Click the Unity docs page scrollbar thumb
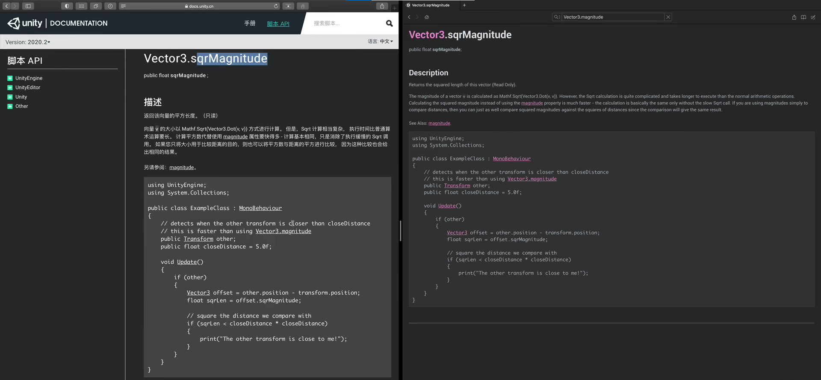The image size is (821, 380). tap(400, 231)
